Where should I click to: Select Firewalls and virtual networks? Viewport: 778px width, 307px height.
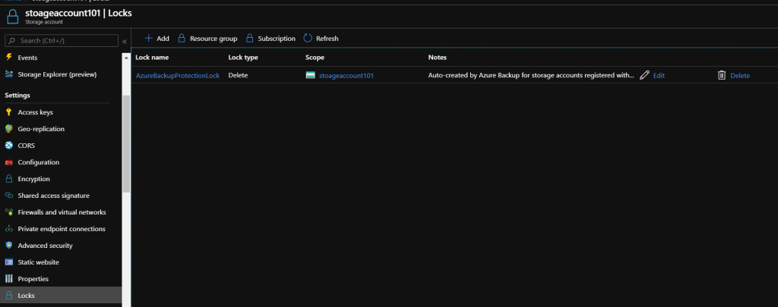coord(62,212)
